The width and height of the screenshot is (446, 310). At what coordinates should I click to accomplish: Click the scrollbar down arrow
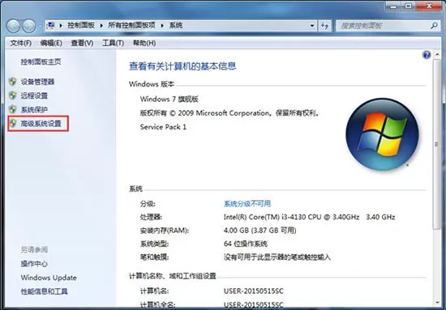(436, 303)
